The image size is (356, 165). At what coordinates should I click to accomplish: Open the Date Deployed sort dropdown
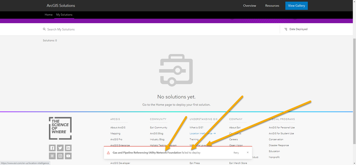click(296, 29)
